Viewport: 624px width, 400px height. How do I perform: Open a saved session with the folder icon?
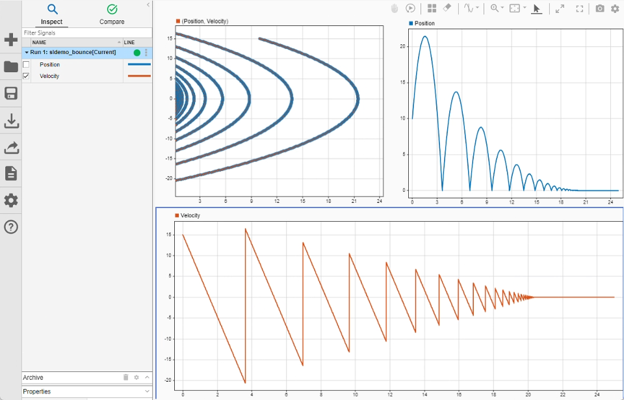click(10, 66)
